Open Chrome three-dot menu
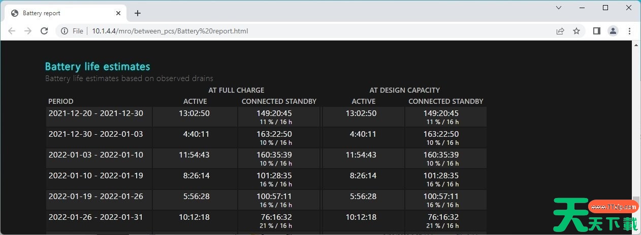Image resolution: width=641 pixels, height=235 pixels. [629, 31]
